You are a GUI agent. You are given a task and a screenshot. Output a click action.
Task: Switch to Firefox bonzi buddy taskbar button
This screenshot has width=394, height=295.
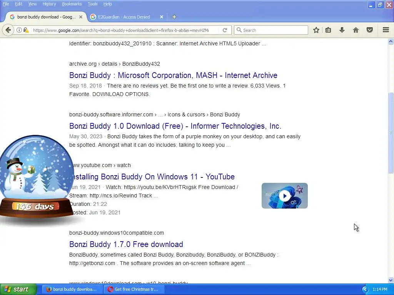click(72, 289)
